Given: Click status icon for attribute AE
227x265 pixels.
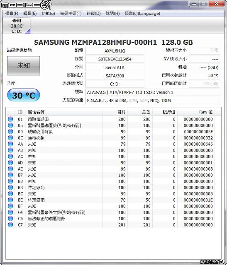Looking at the screenshot, I should [x=10, y=169].
